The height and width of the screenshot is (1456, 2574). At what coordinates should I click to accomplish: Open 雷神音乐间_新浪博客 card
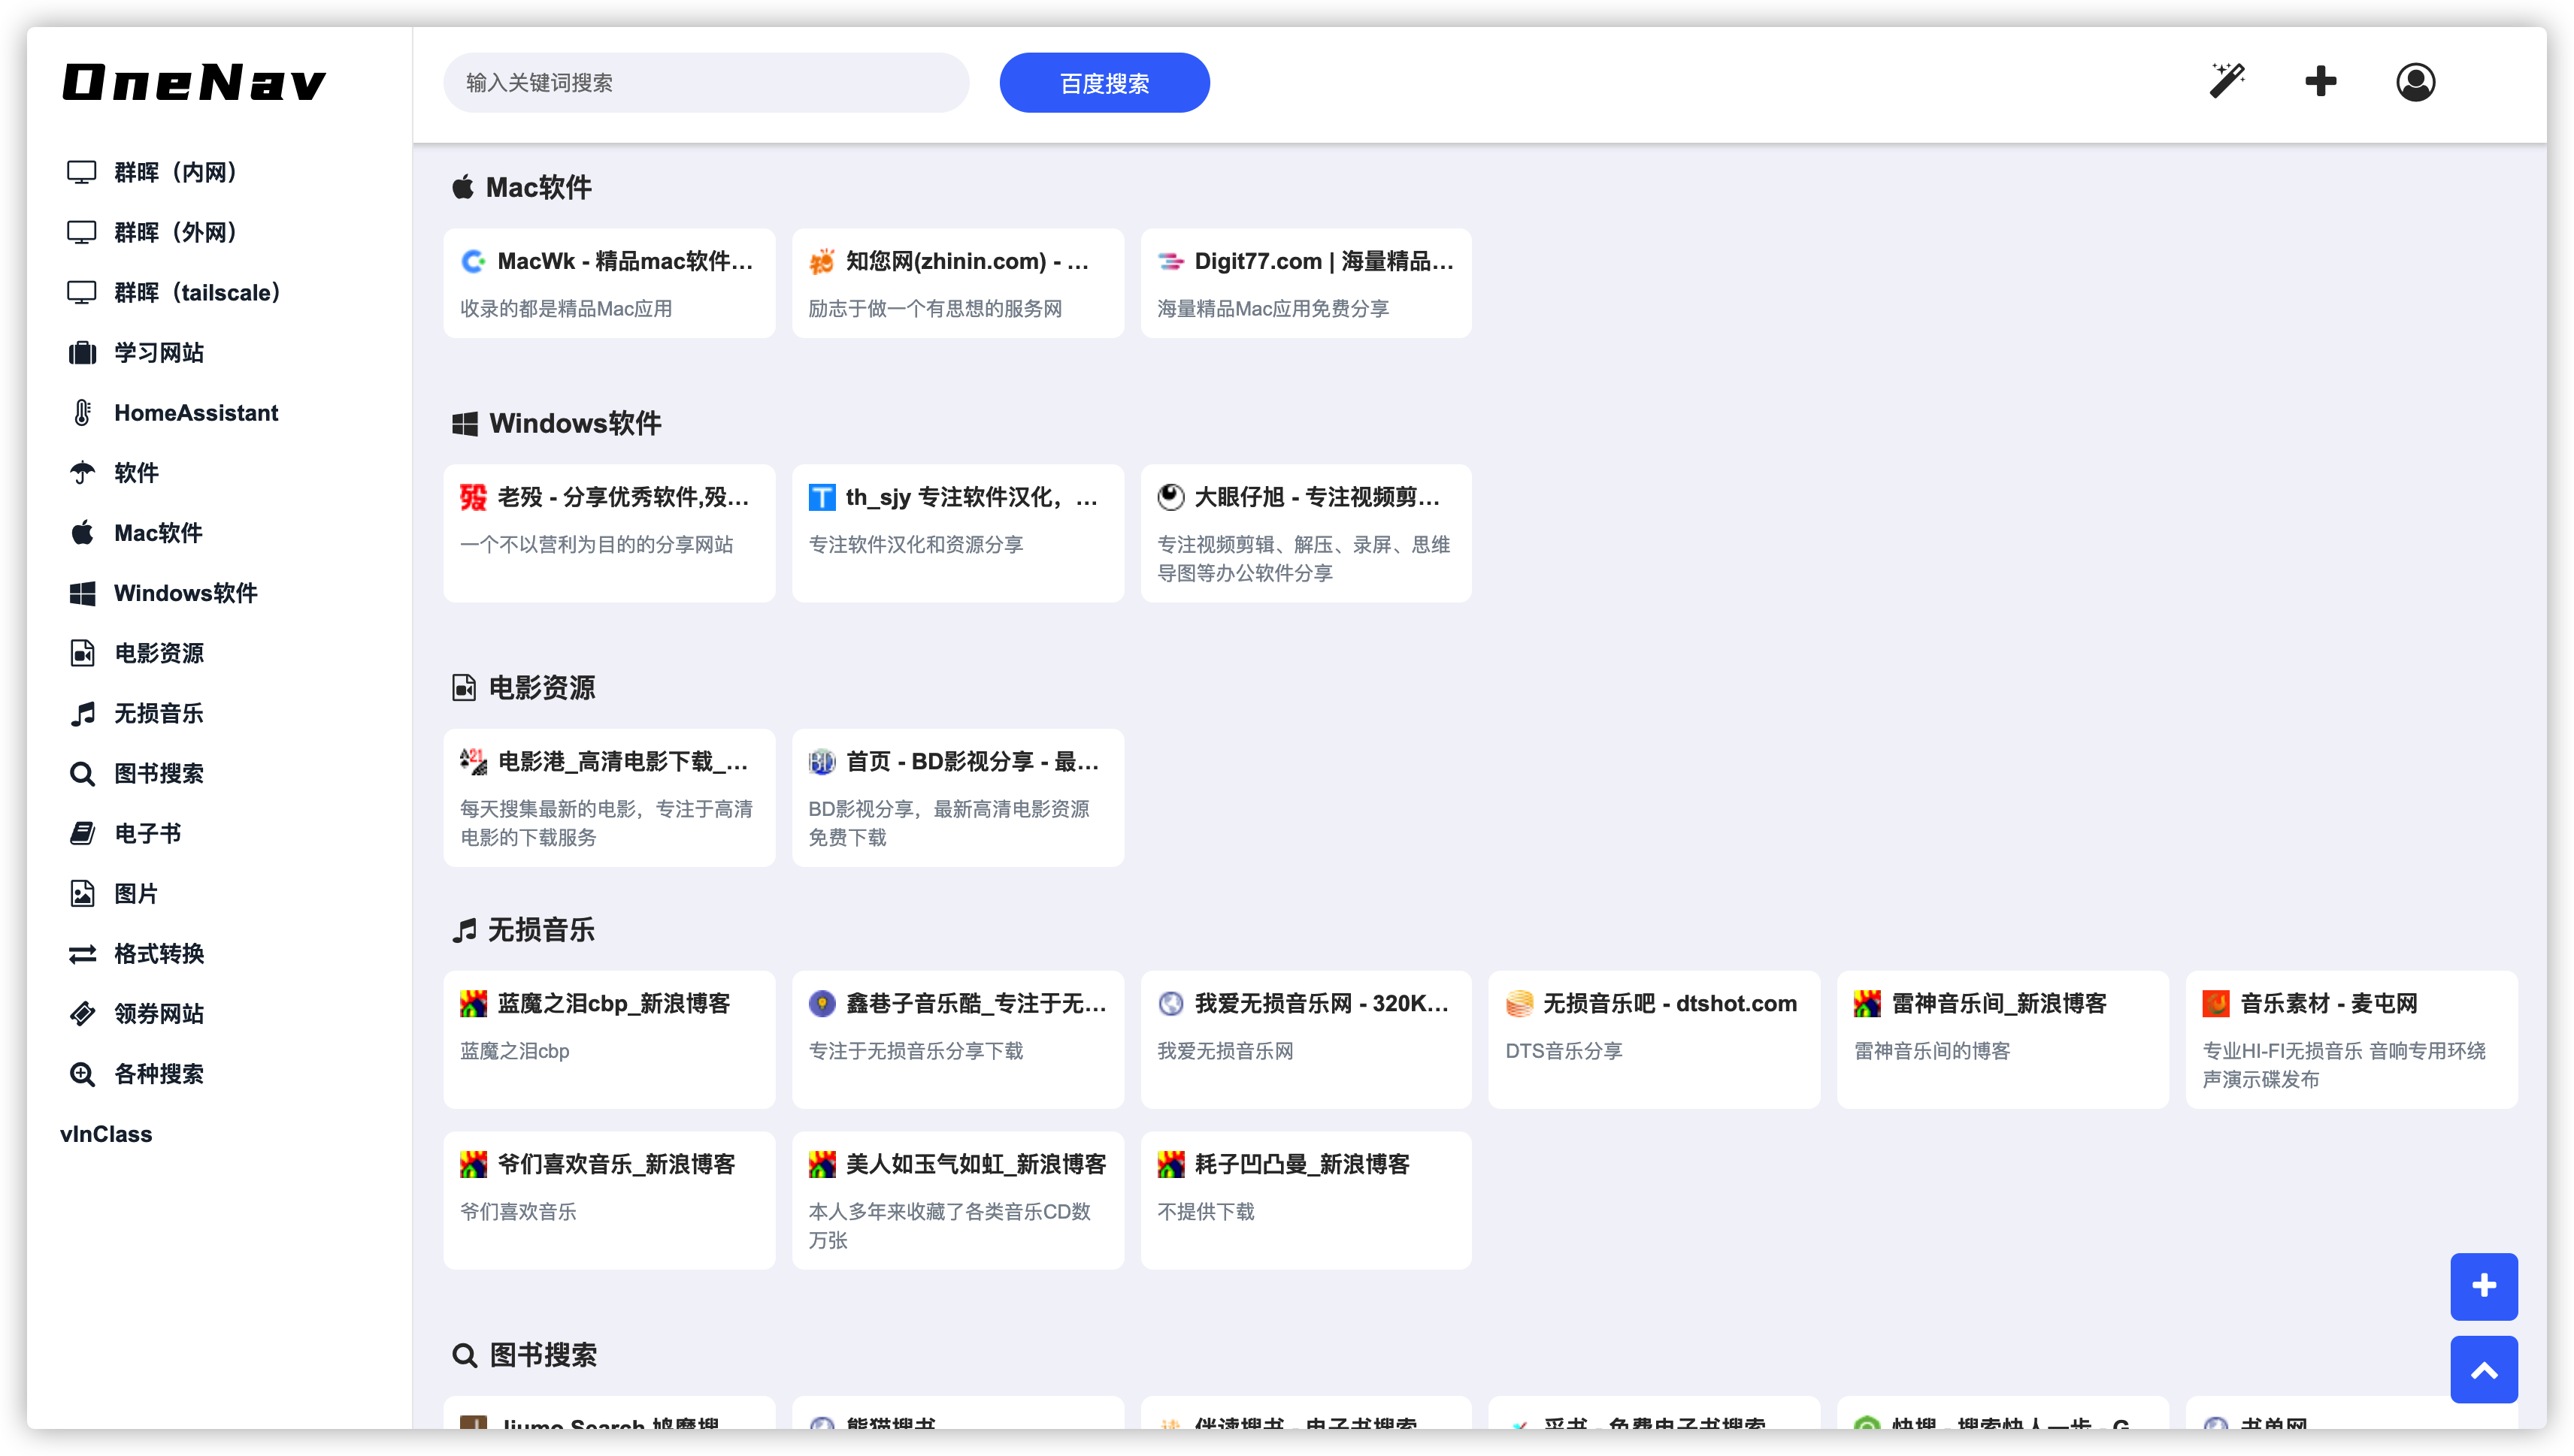[x=2002, y=1040]
